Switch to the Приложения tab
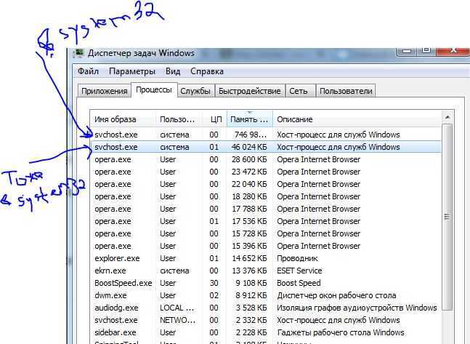 pyautogui.click(x=105, y=91)
